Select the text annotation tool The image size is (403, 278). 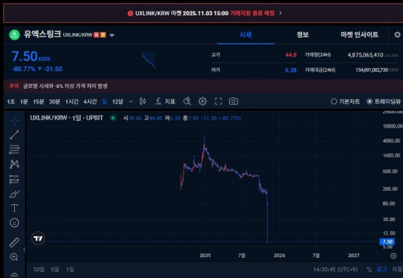coord(14,208)
